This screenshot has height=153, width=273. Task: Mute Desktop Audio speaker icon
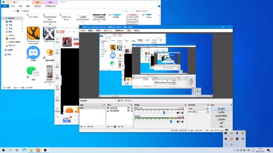coord(178,122)
